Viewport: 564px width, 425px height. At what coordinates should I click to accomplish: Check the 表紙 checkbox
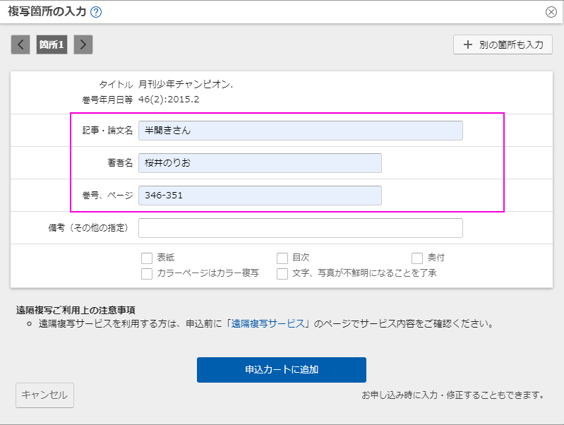[147, 258]
